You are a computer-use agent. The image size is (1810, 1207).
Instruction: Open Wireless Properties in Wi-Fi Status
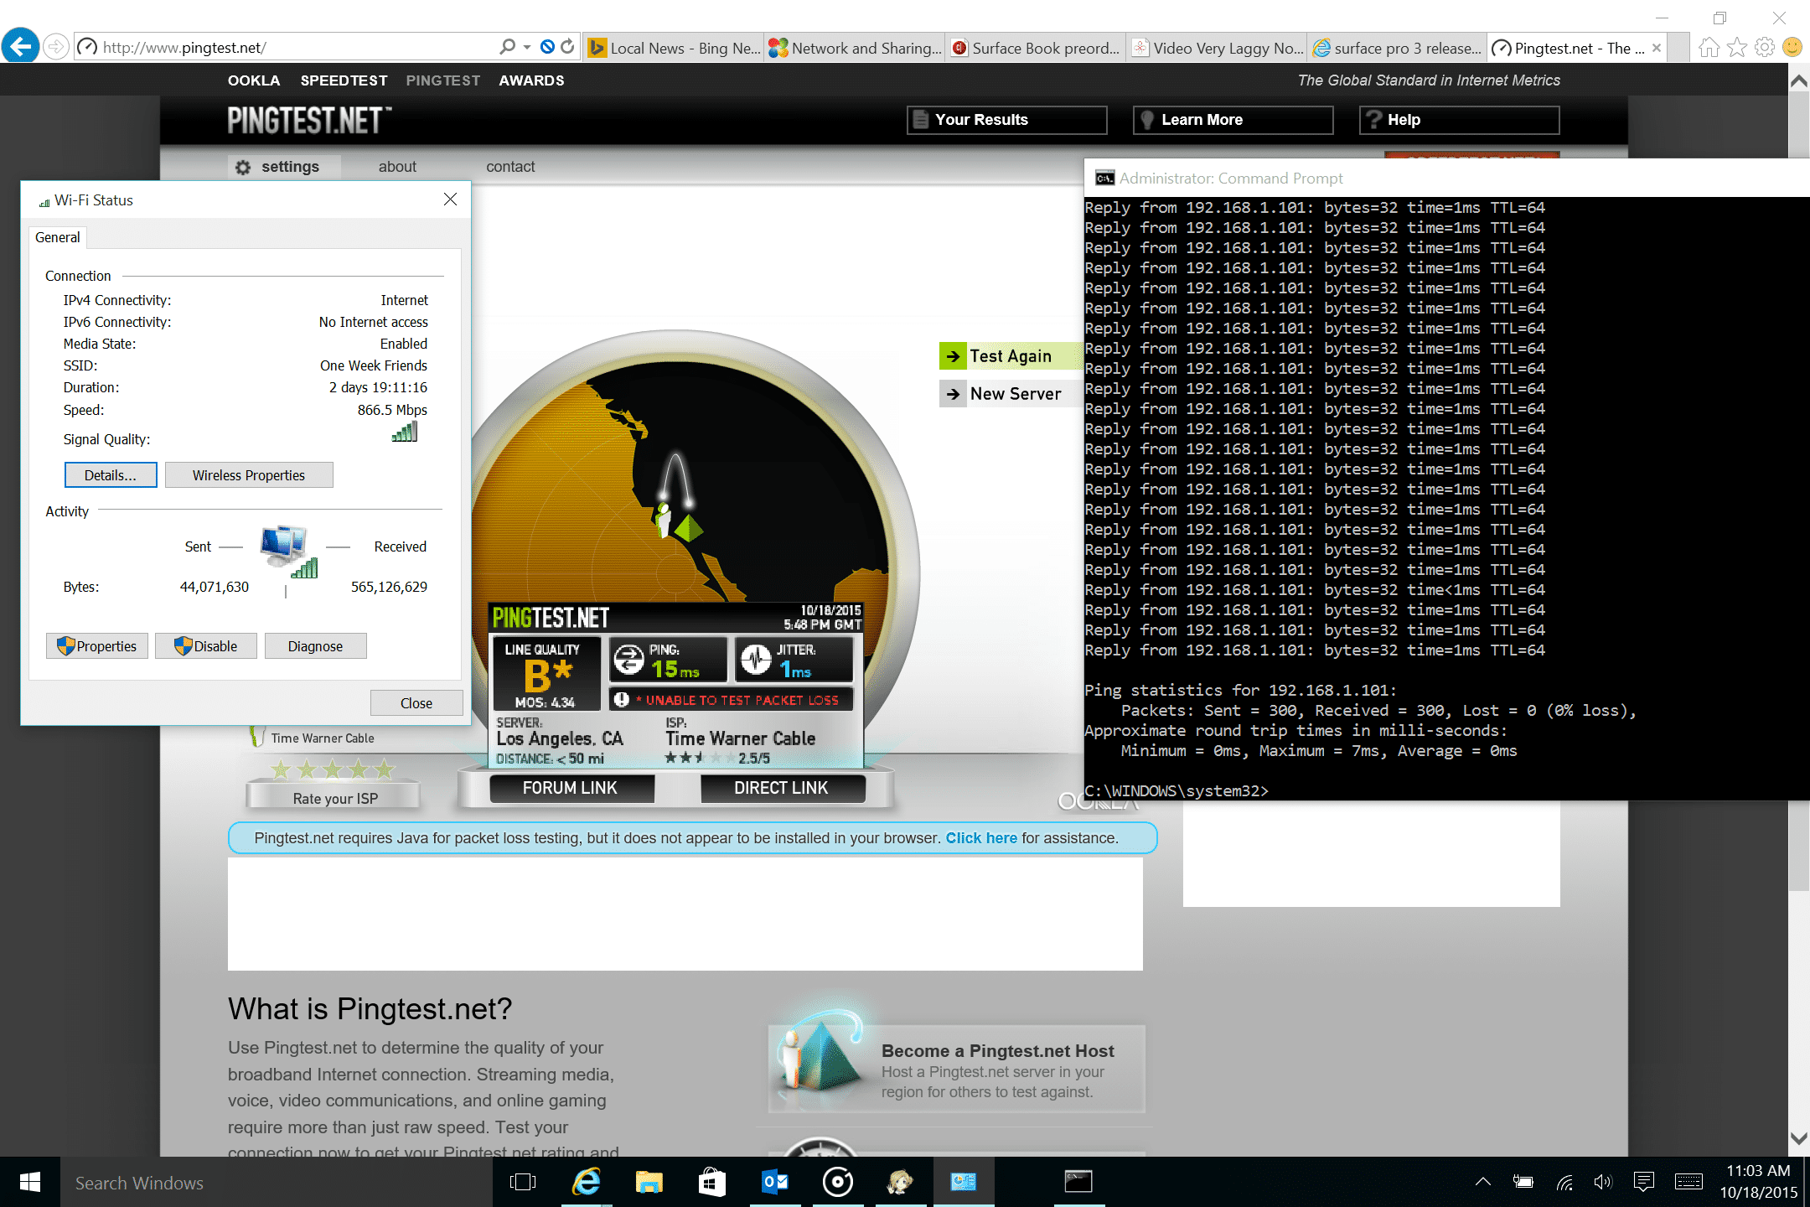coord(249,475)
